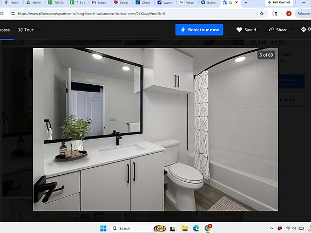Switch to the Google Drive Home tab
The width and height of the screenshot is (311, 233).
34,2
